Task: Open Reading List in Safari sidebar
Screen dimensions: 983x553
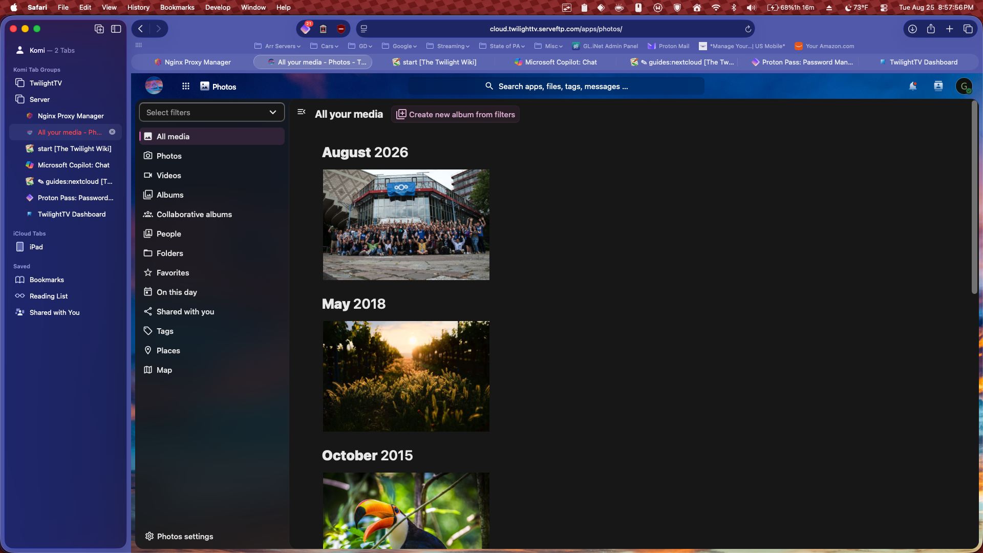Action: pyautogui.click(x=66, y=296)
